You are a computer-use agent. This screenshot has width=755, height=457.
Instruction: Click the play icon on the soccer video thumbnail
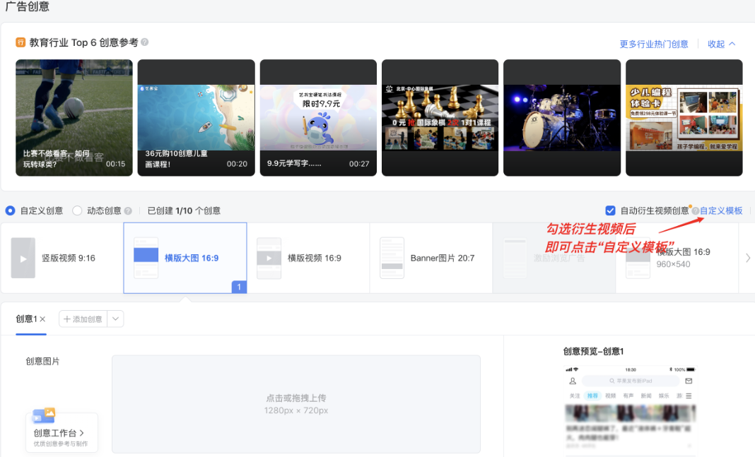(x=74, y=113)
